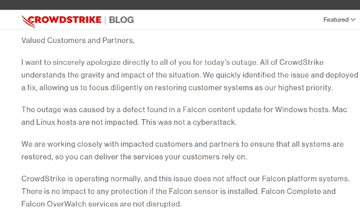Click the sentence 'This was not a cyberattack.'
Image resolution: width=360 pixels, height=218 pixels.
pyautogui.click(x=189, y=122)
